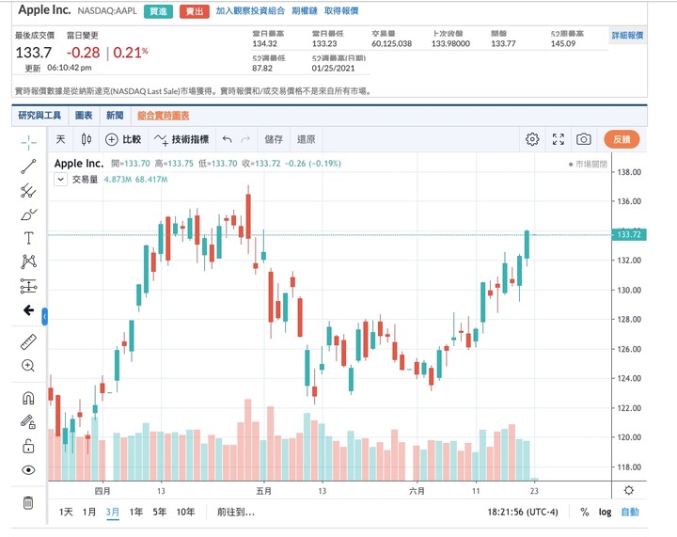Image resolution: width=677 pixels, height=537 pixels.
Task: Select the trend line drawing tool
Action: [28, 166]
